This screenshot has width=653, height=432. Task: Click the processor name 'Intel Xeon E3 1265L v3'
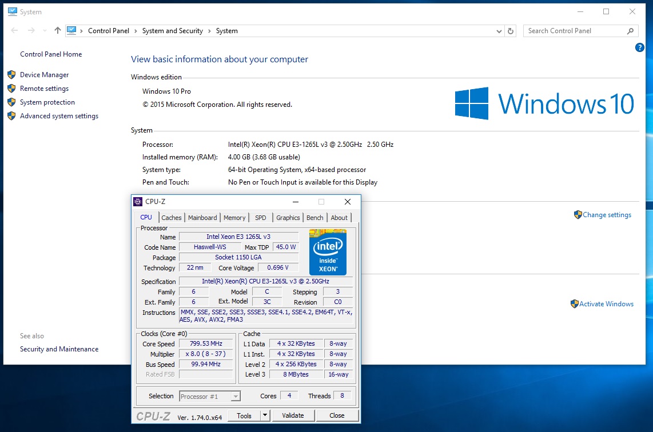tap(238, 237)
